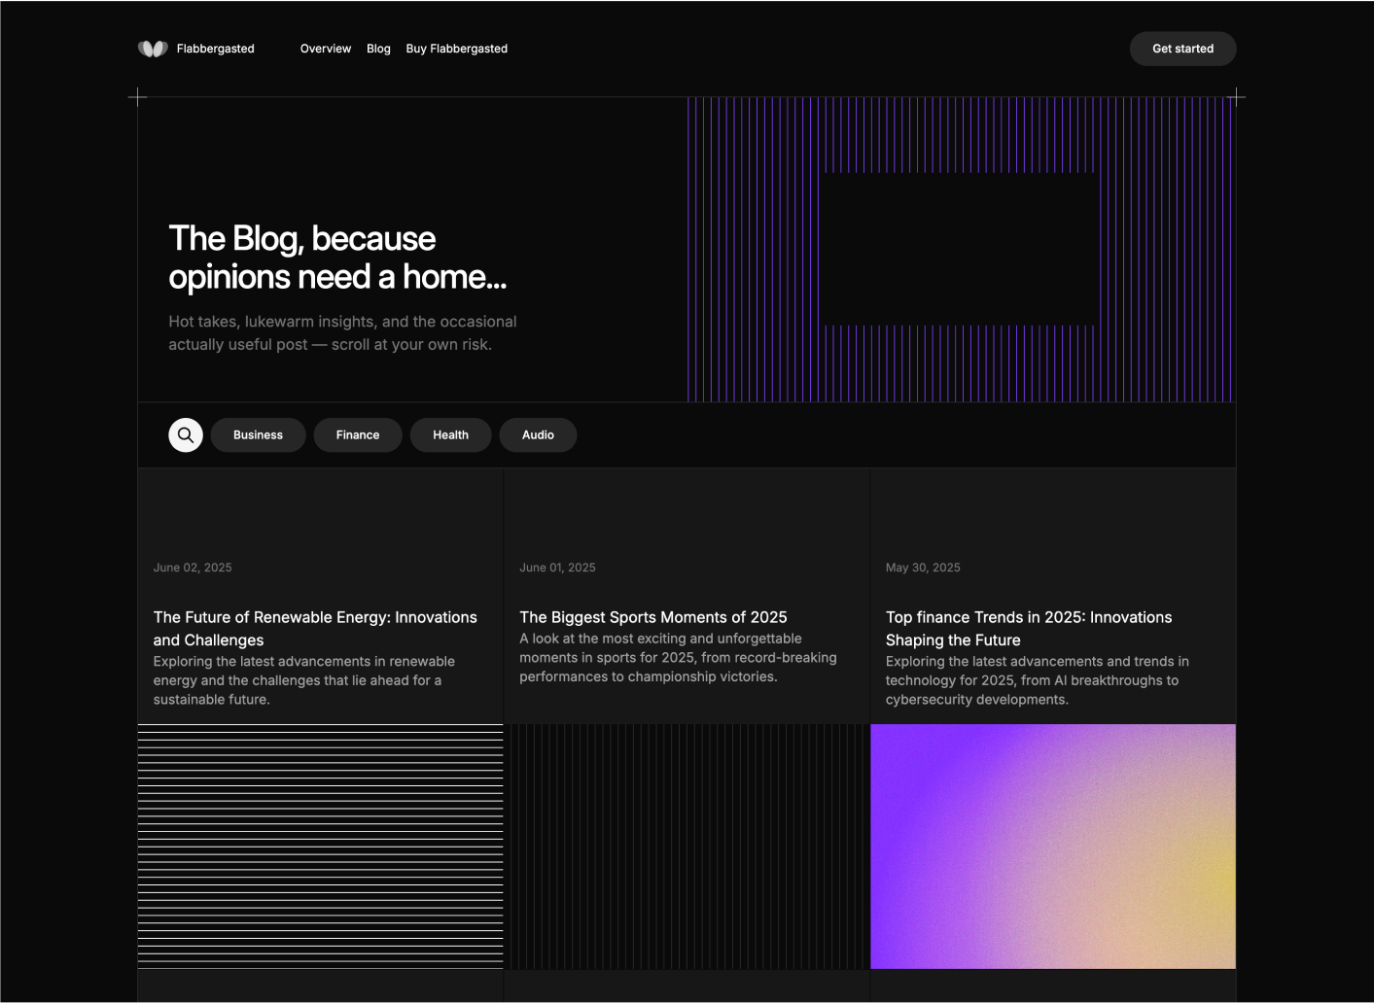Click the white horizontal-stripes post thumbnail
1374x1003 pixels.
tap(320, 847)
